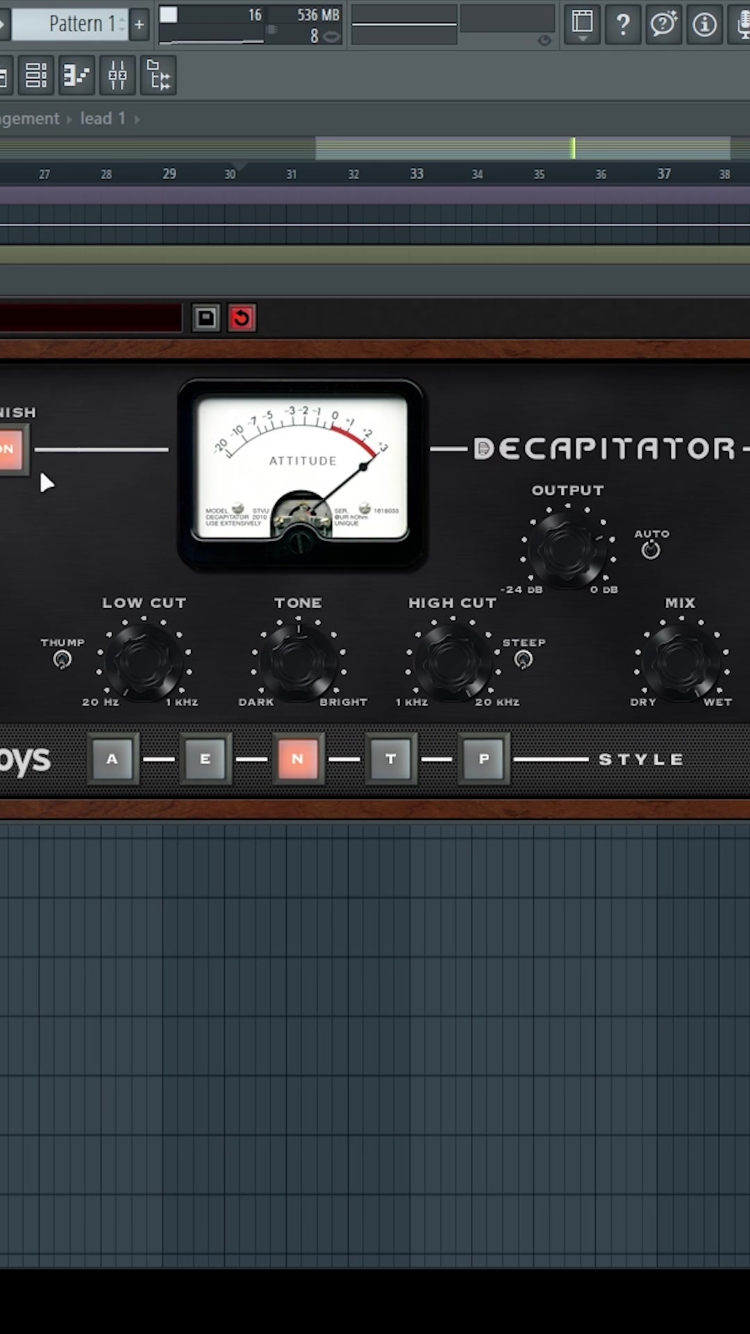Click the plus button next to Pattern 1

(140, 24)
